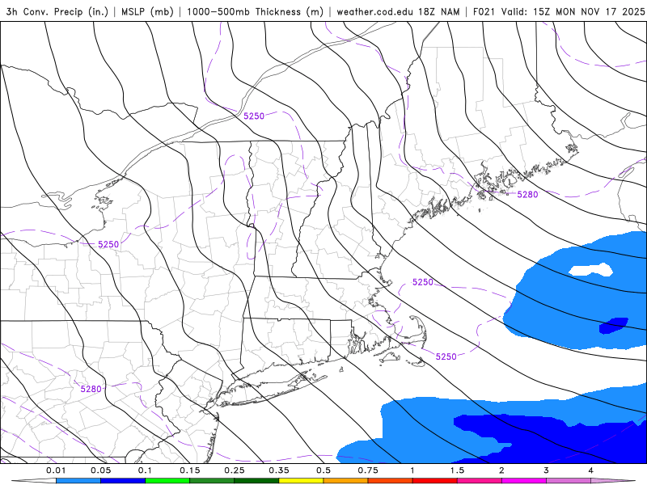Click the dark green 0.25–0.35 legend swatch
This screenshot has width=647, height=485.
(256, 481)
